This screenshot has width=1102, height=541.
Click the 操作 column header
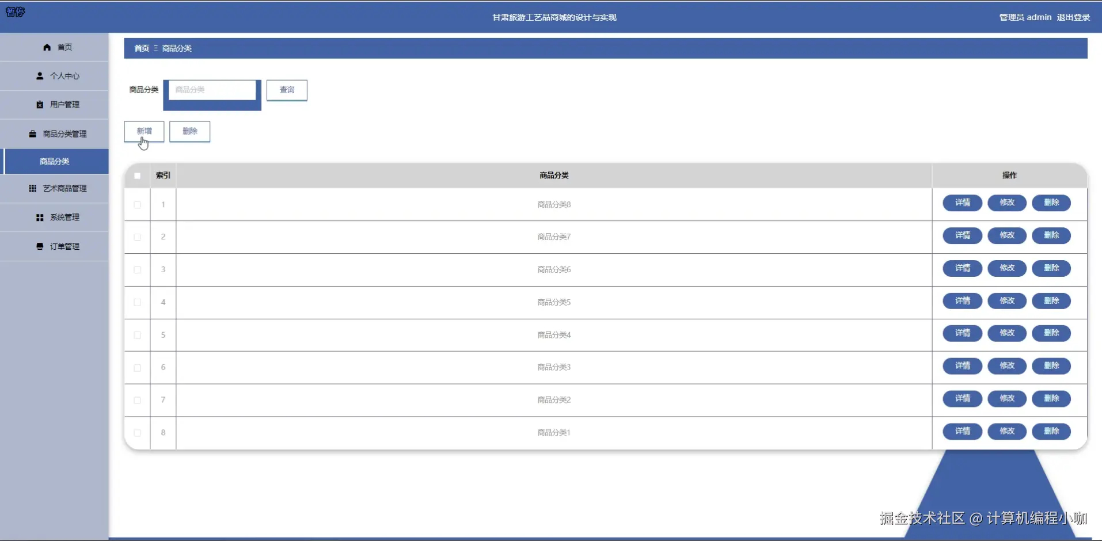(x=1009, y=176)
